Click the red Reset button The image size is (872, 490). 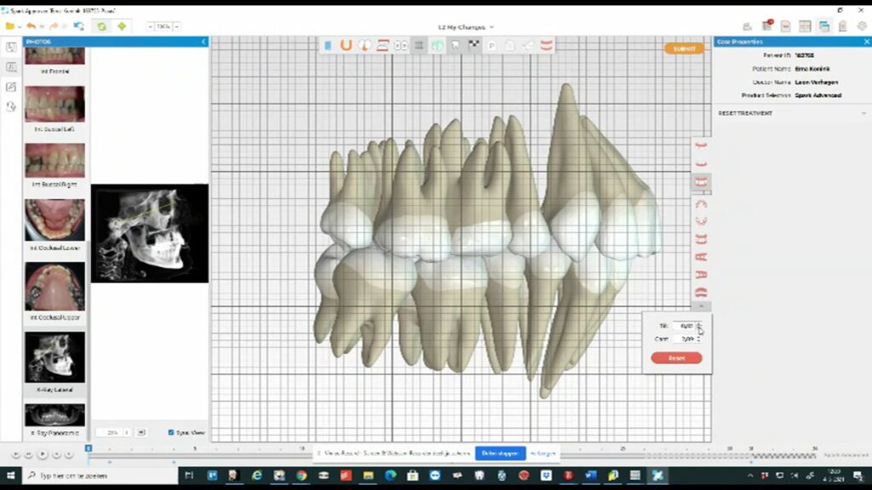[676, 358]
